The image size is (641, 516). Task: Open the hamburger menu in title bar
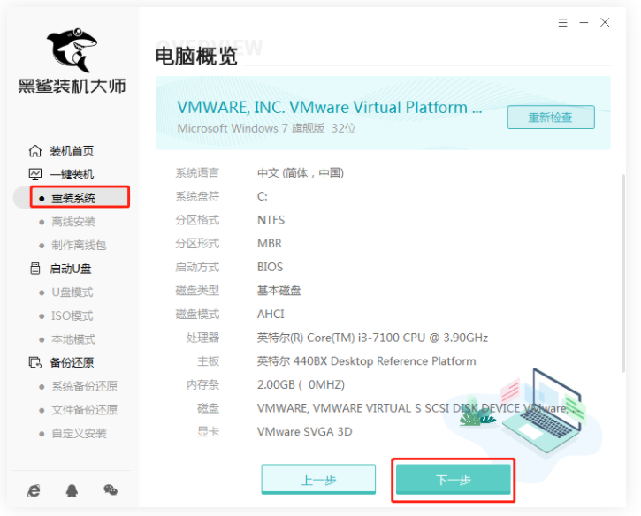pyautogui.click(x=563, y=22)
